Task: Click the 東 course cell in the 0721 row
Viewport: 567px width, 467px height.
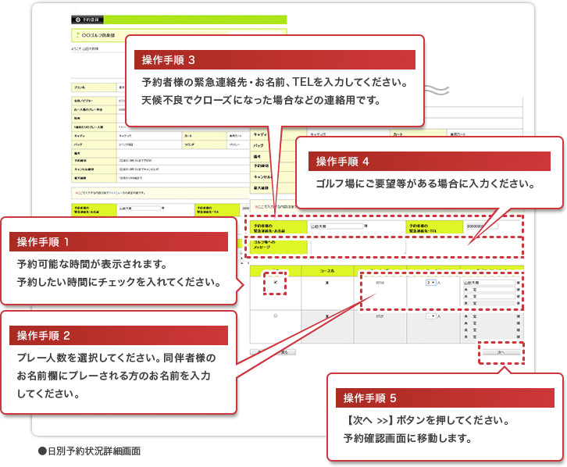Action: click(x=327, y=326)
